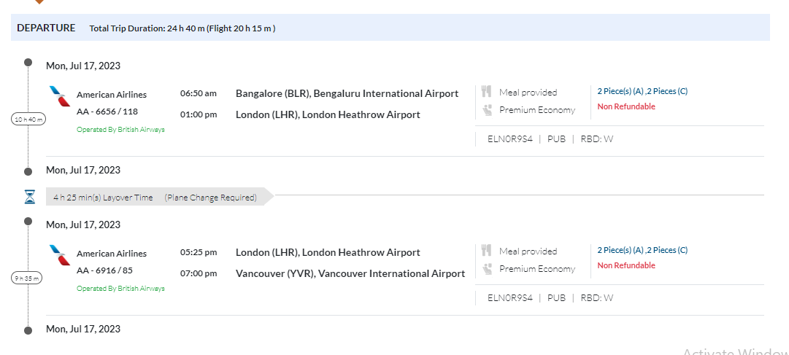Click the Premium Economy seat icon on flight AA-6656

[487, 110]
